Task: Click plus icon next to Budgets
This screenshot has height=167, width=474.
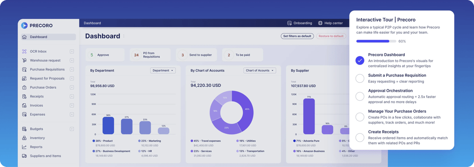Action: pos(72,129)
